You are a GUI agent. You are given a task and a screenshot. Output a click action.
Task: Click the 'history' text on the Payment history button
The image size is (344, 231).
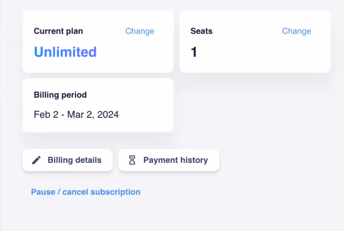[x=194, y=160]
